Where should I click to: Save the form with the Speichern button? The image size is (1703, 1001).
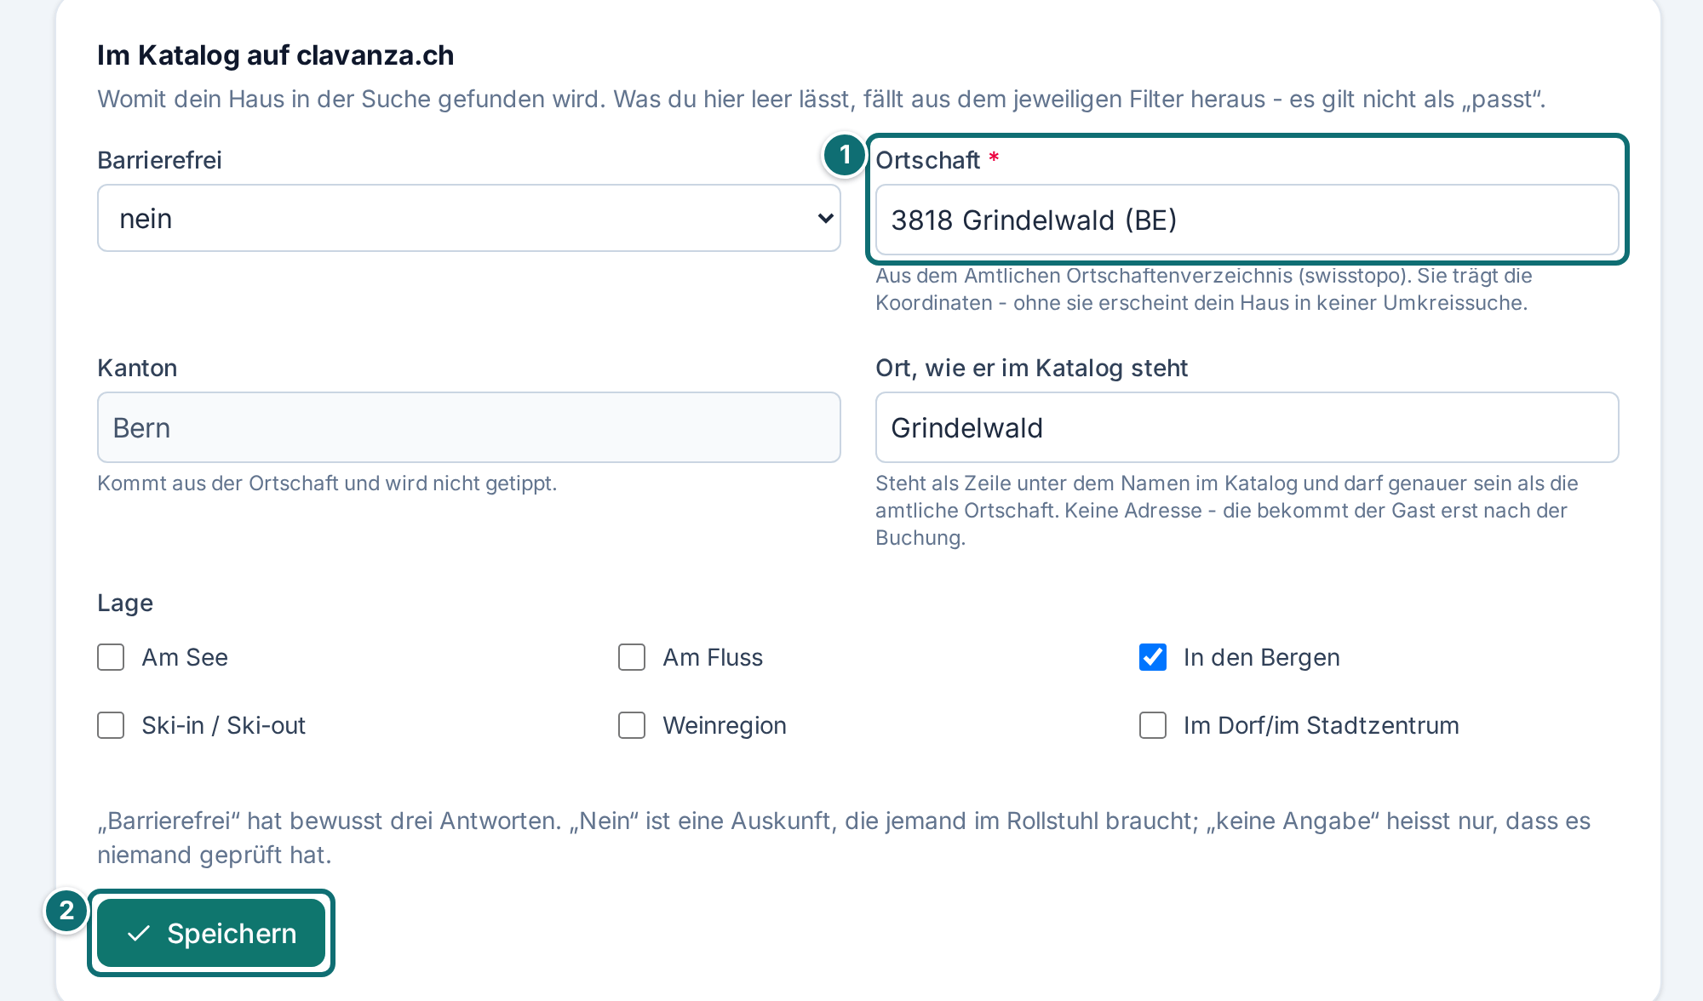tap(211, 933)
